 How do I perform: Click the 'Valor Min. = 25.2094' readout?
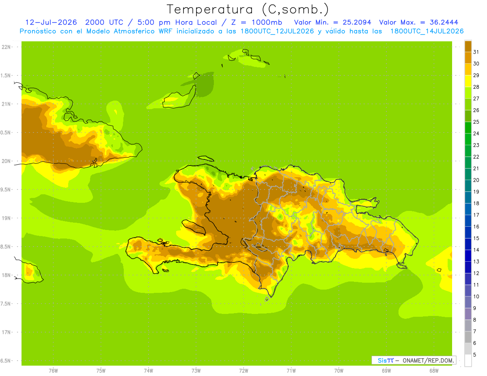click(x=332, y=22)
